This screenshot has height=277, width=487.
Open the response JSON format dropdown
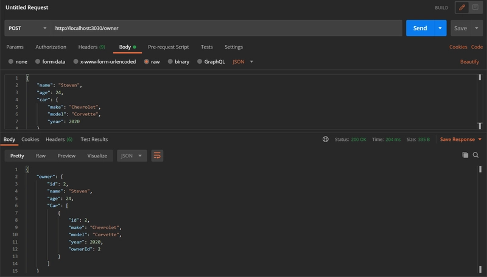[131, 156]
